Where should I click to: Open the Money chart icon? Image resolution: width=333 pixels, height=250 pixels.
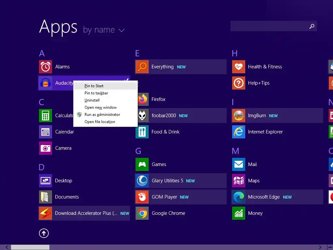tap(239, 213)
